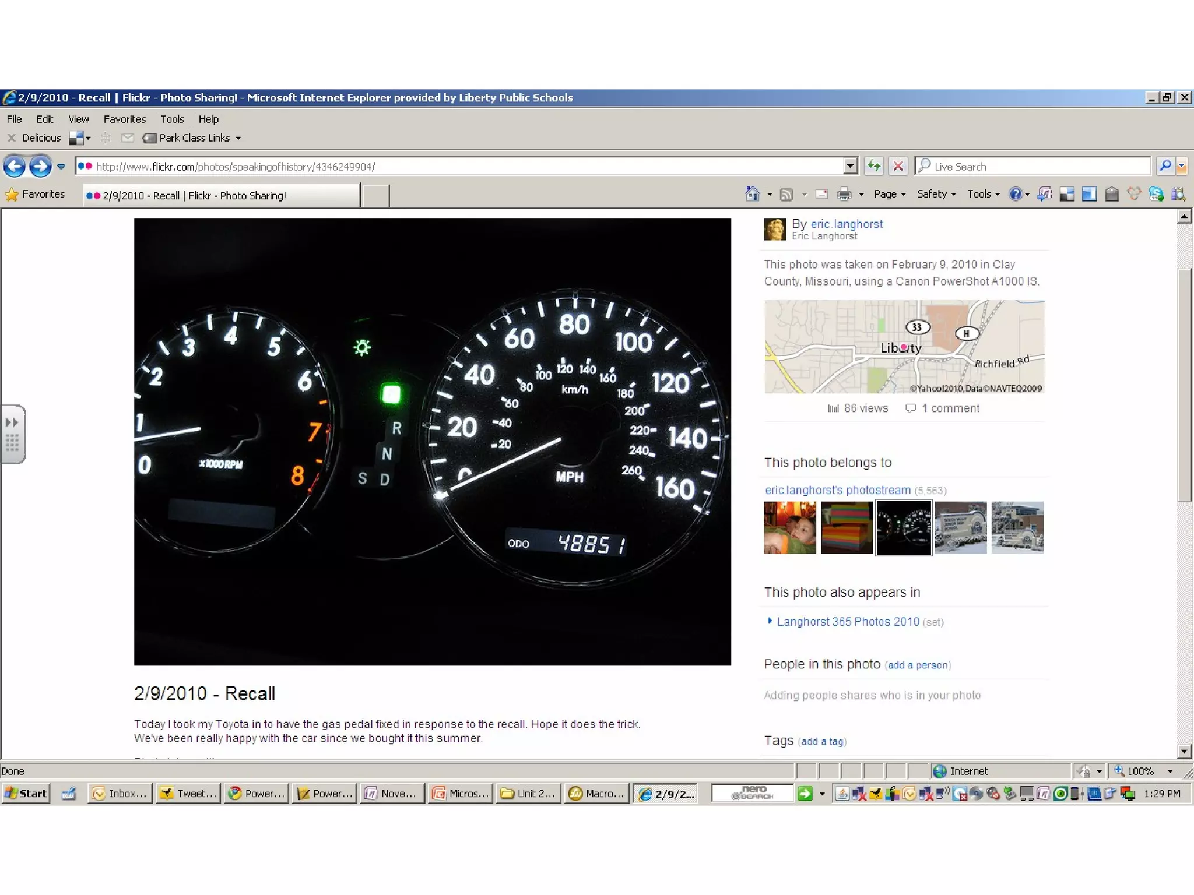The image size is (1194, 895).
Task: Click the Help question mark icon
Action: 1015,195
